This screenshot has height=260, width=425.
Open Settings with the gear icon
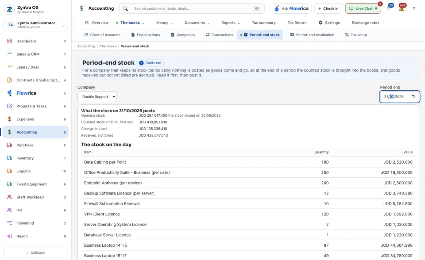[329, 23]
